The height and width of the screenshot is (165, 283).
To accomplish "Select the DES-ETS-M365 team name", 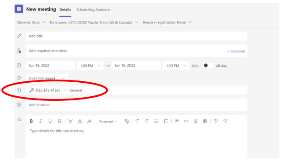I will [48, 90].
